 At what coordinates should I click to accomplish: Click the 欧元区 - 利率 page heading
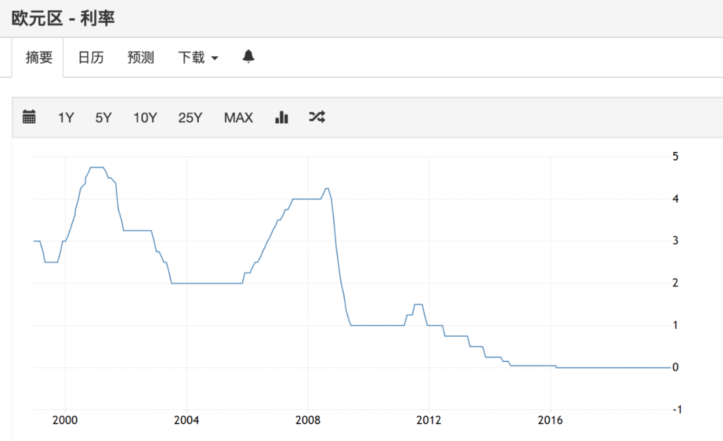click(63, 18)
